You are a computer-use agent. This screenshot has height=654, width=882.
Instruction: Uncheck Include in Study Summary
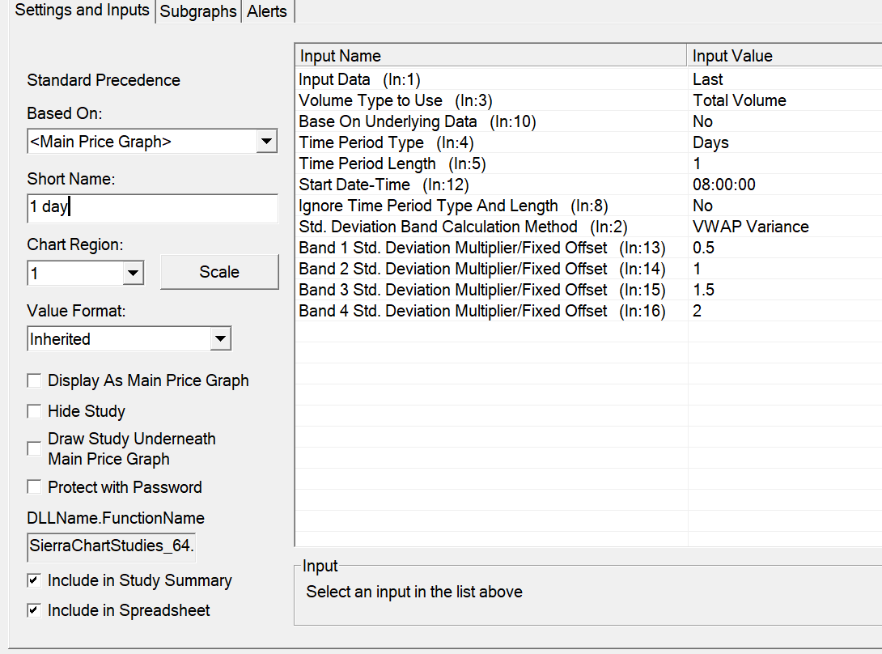34,580
